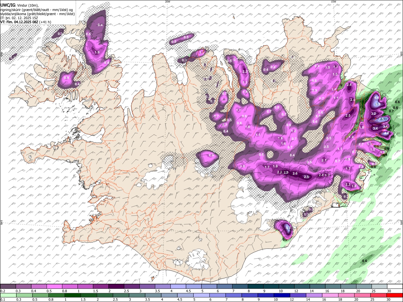Pick the gray-blue 3.5 swatch in the bottom legend row
Image resolution: width=403 pixels, height=302 pixels.
coord(153,295)
